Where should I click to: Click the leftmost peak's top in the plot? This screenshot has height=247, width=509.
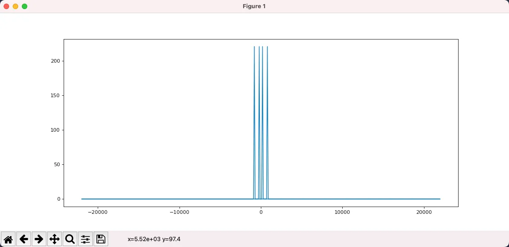click(x=254, y=47)
